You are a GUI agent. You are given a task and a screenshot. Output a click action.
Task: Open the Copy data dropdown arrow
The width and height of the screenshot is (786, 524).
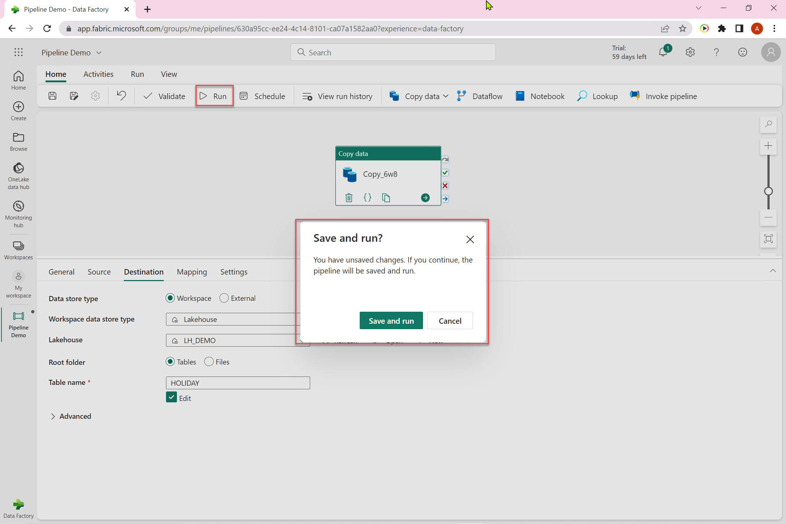pyautogui.click(x=446, y=96)
